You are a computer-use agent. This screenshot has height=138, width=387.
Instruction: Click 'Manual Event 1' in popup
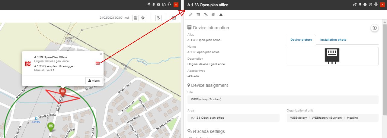pyautogui.click(x=44, y=70)
